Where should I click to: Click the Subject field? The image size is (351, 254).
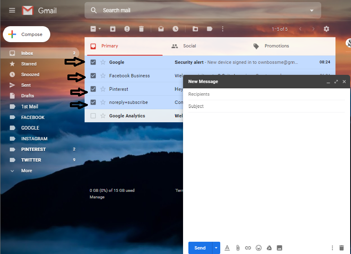coord(266,106)
